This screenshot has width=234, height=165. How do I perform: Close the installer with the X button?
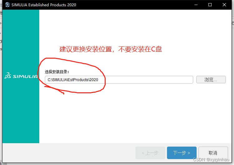click(x=224, y=5)
